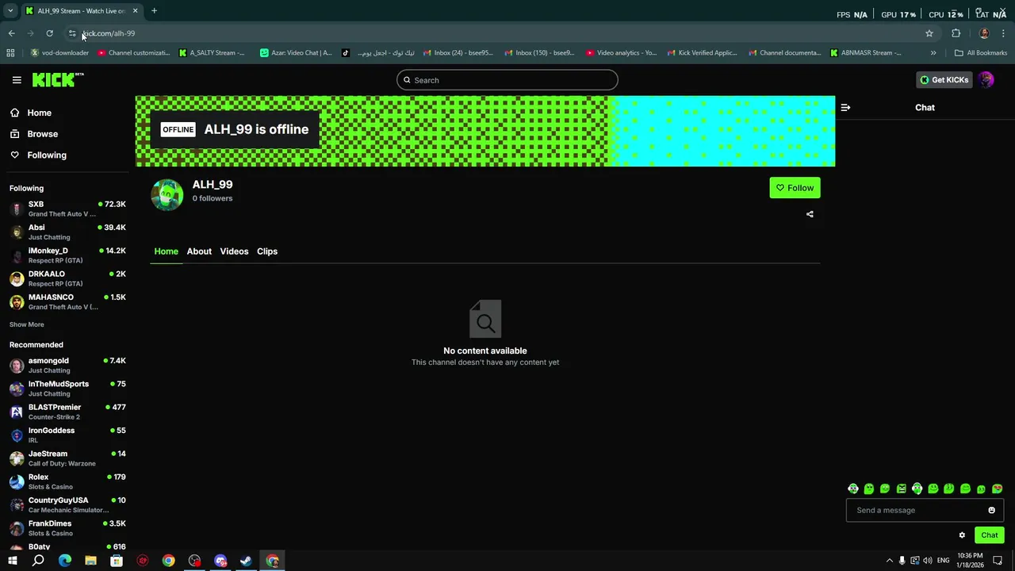Open volume control in the system tray
The height and width of the screenshot is (571, 1015).
click(928, 561)
